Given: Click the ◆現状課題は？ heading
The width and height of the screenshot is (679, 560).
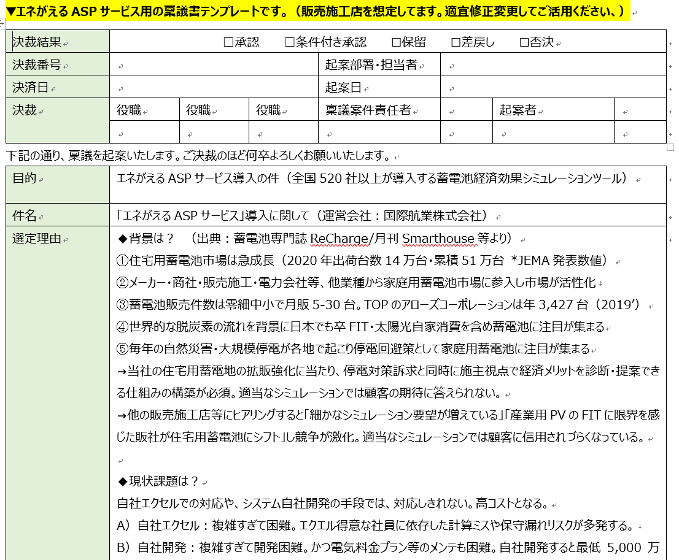Looking at the screenshot, I should click(158, 481).
